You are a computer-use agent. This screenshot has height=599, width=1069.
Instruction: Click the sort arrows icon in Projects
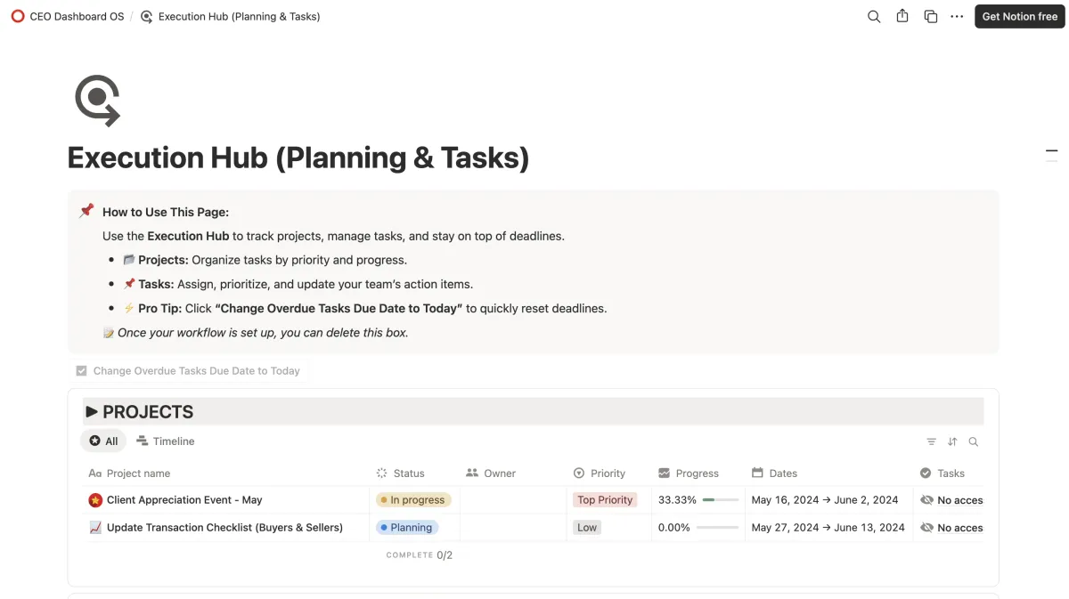[x=952, y=441]
